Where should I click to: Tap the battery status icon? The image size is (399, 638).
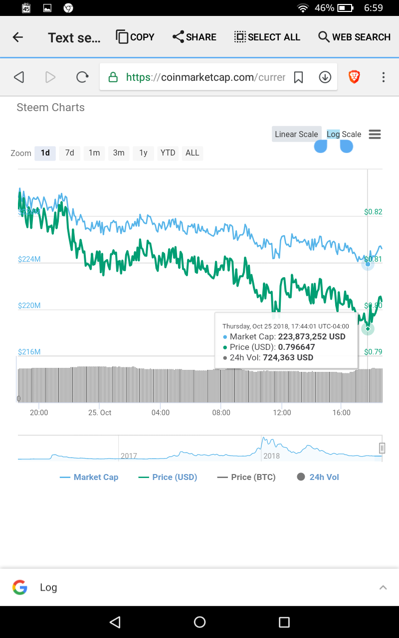345,7
